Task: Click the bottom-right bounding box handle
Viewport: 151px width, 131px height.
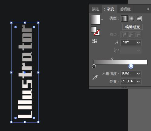Action: 38,122
